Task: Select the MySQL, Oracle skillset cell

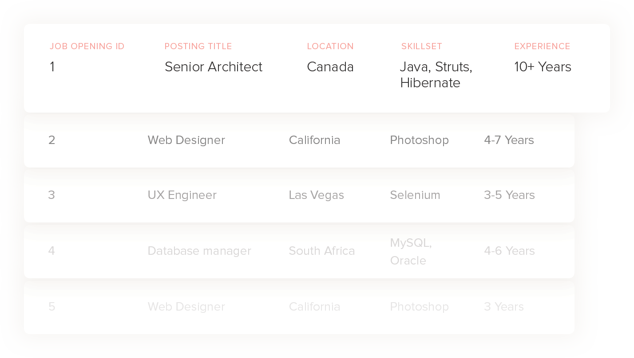Action: click(411, 252)
